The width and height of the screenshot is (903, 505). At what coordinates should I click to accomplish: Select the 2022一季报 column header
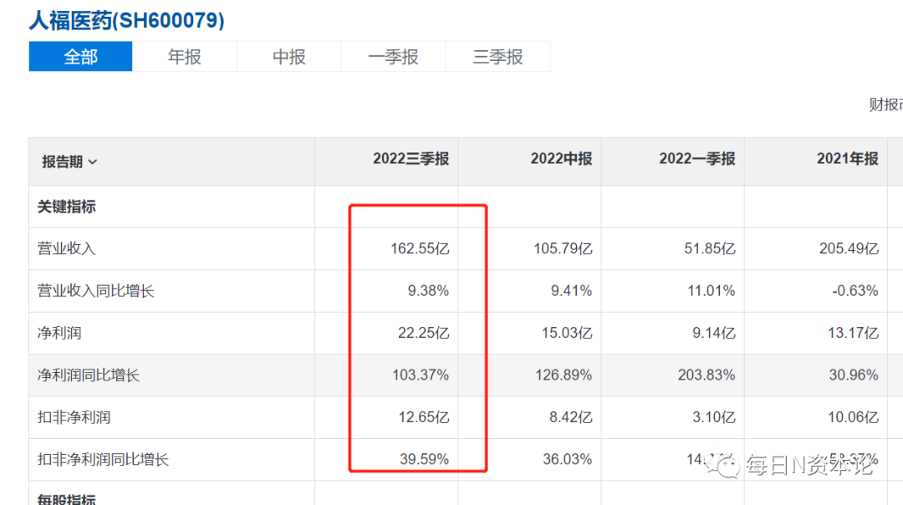(696, 158)
